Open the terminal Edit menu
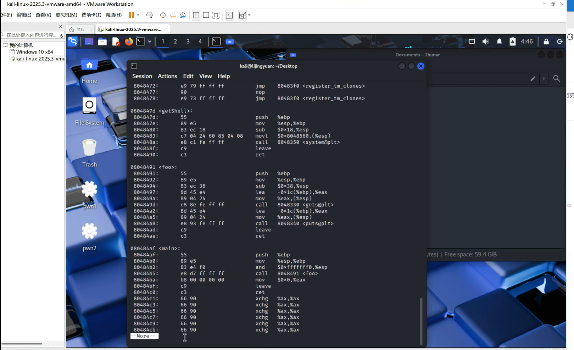 click(x=188, y=76)
